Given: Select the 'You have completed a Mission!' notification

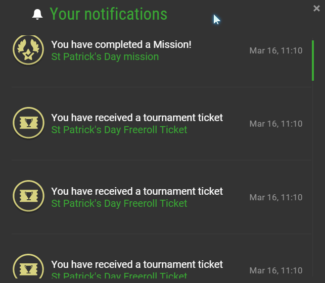Looking at the screenshot, I should (121, 44).
